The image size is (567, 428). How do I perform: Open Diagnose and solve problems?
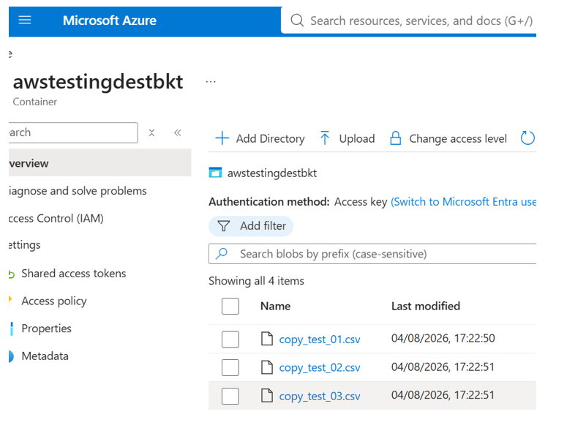coord(78,191)
